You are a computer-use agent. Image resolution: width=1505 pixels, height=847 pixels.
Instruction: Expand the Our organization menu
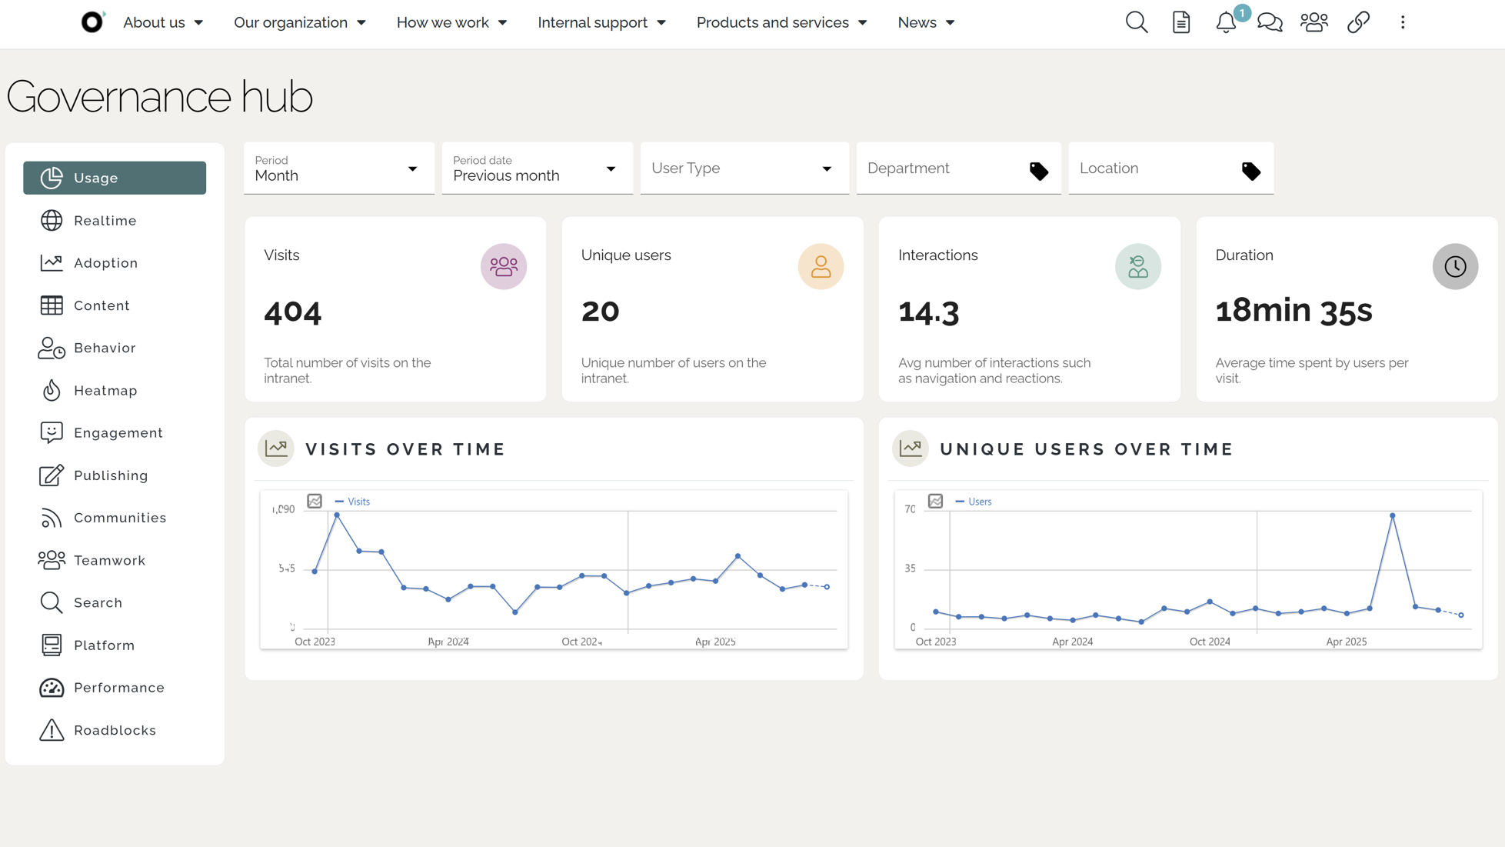point(300,22)
